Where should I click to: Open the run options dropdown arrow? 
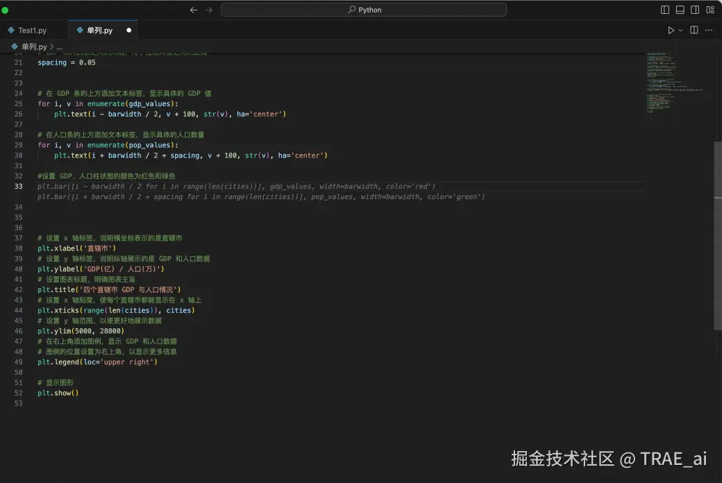[x=680, y=31]
